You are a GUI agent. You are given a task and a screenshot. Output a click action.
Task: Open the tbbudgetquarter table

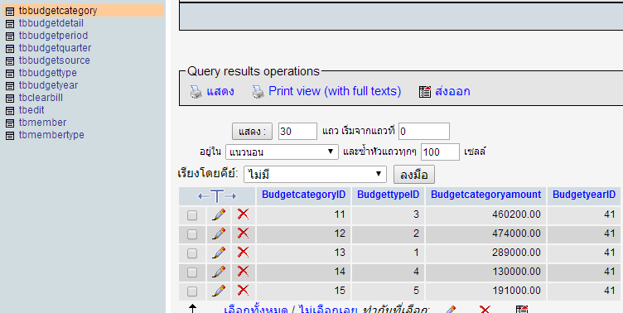coord(56,48)
